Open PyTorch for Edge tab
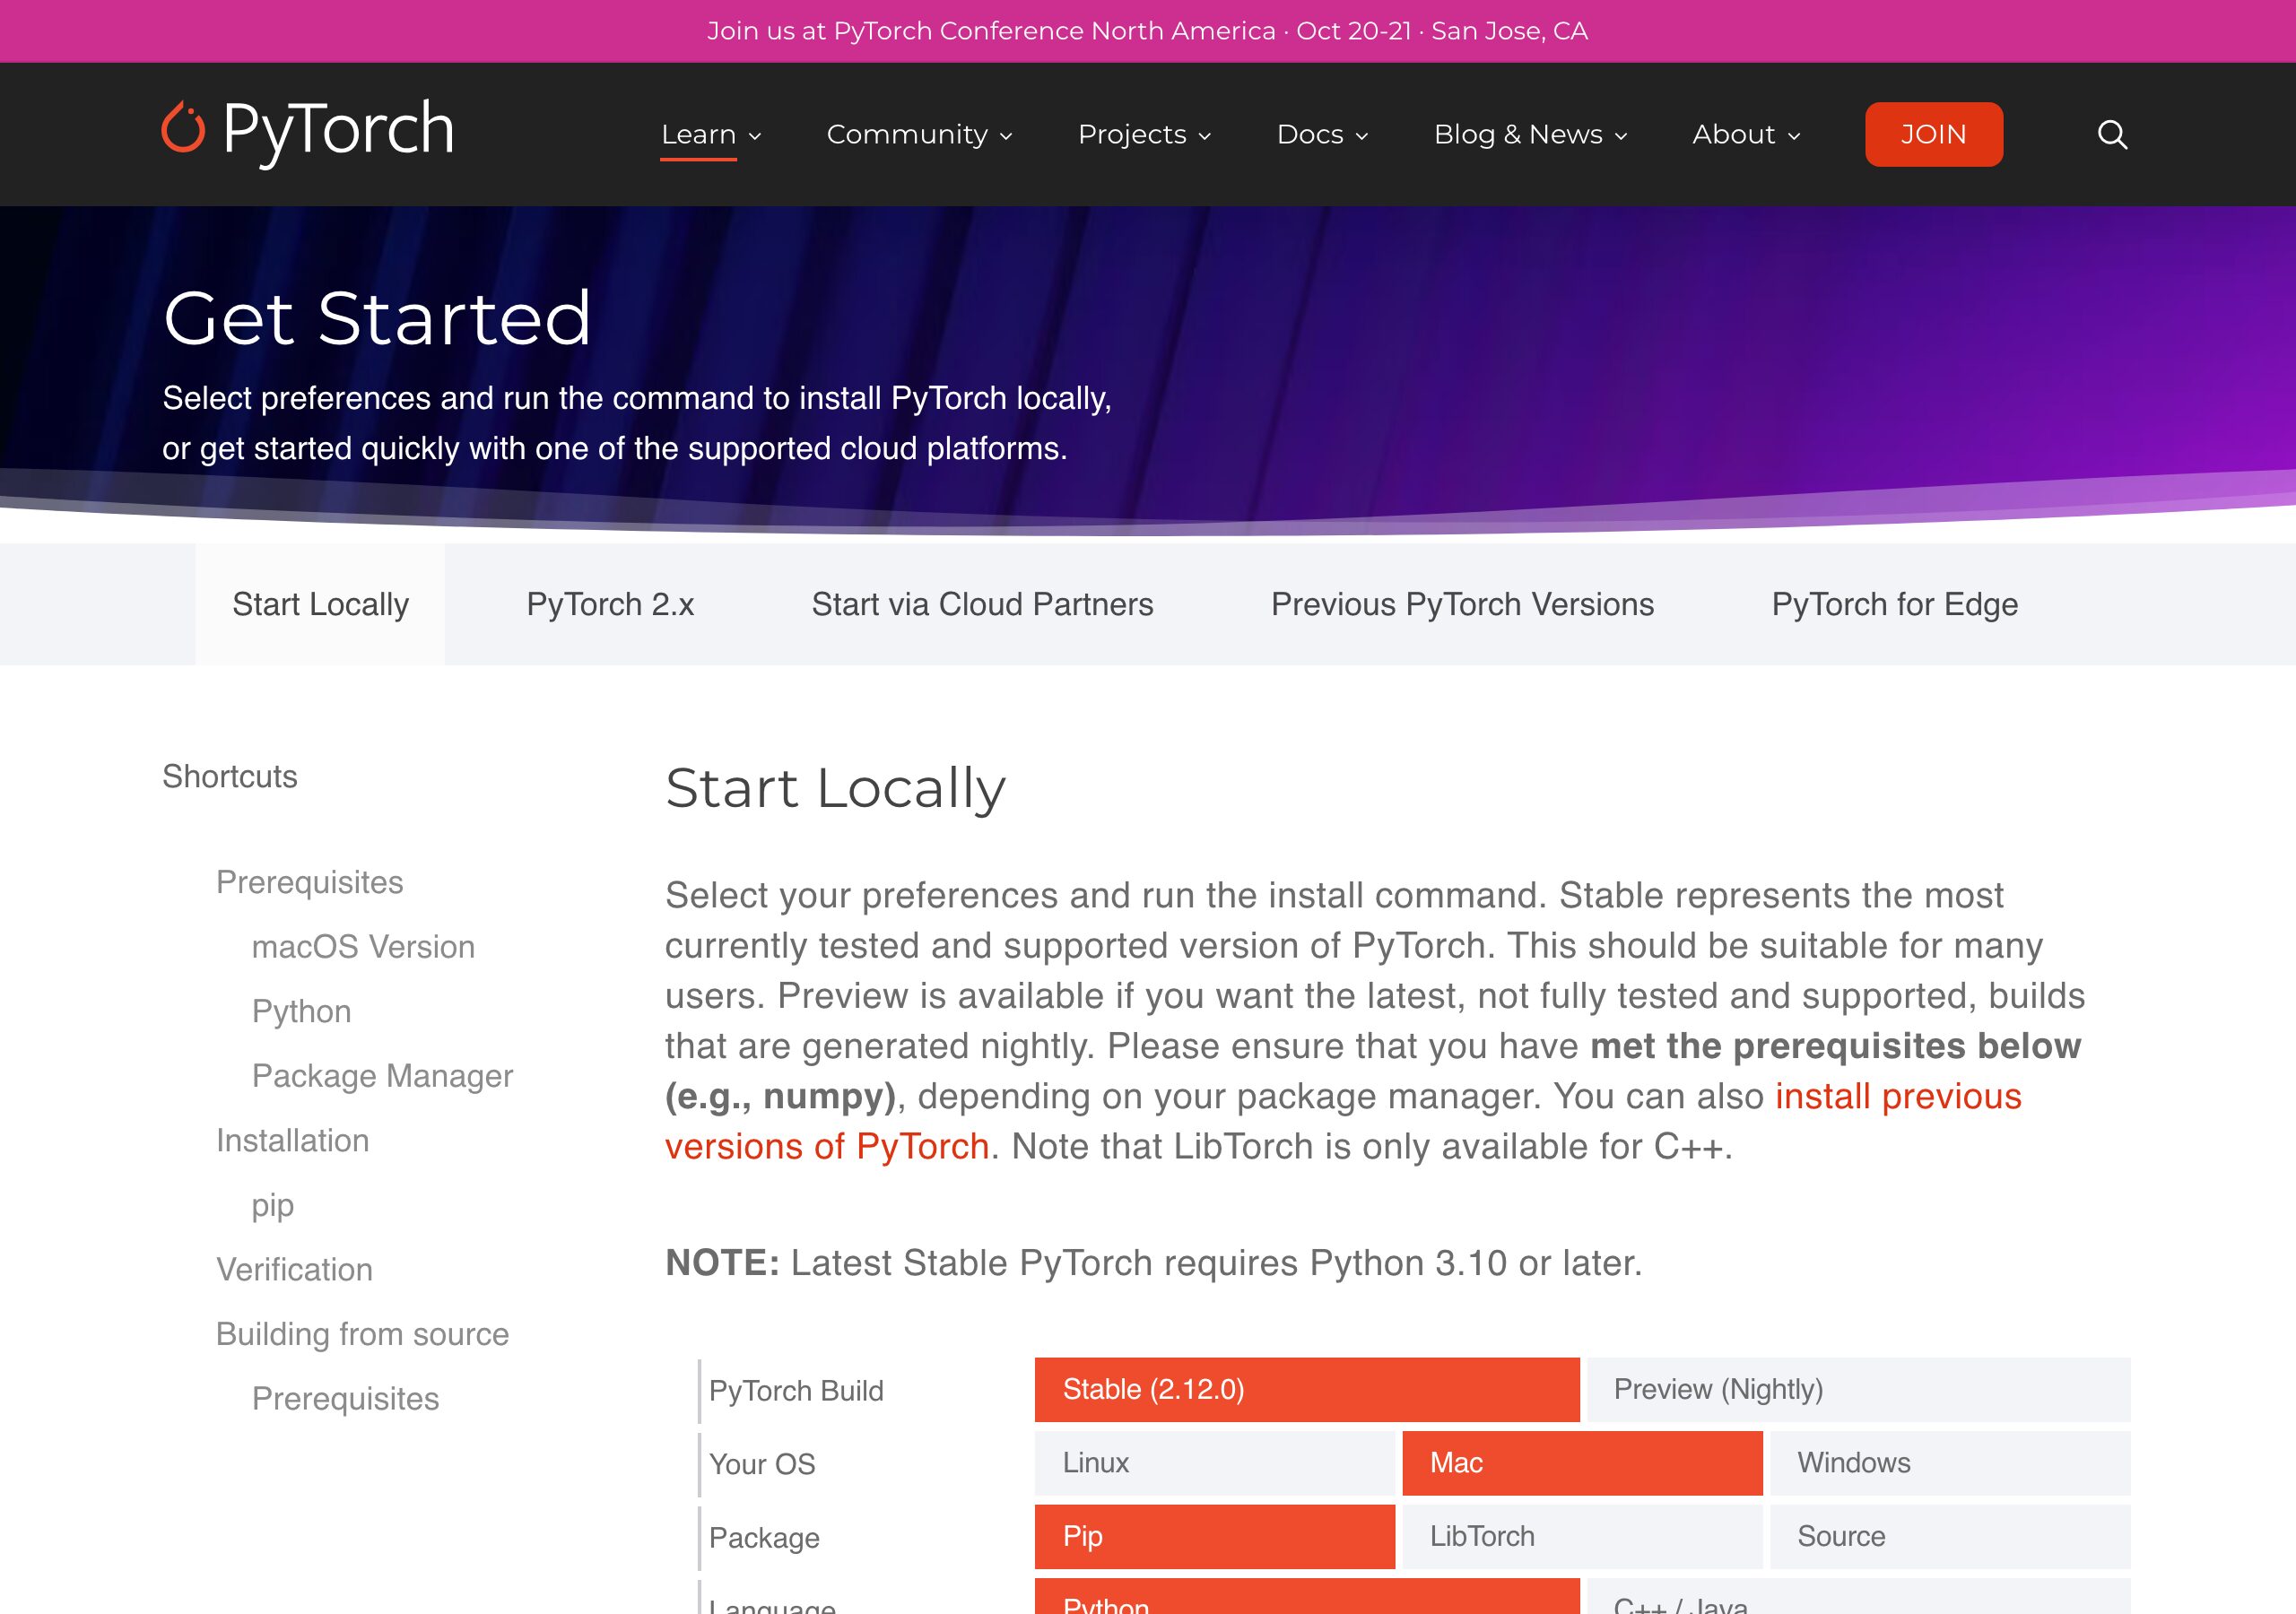Viewport: 2296px width, 1614px height. point(1894,604)
